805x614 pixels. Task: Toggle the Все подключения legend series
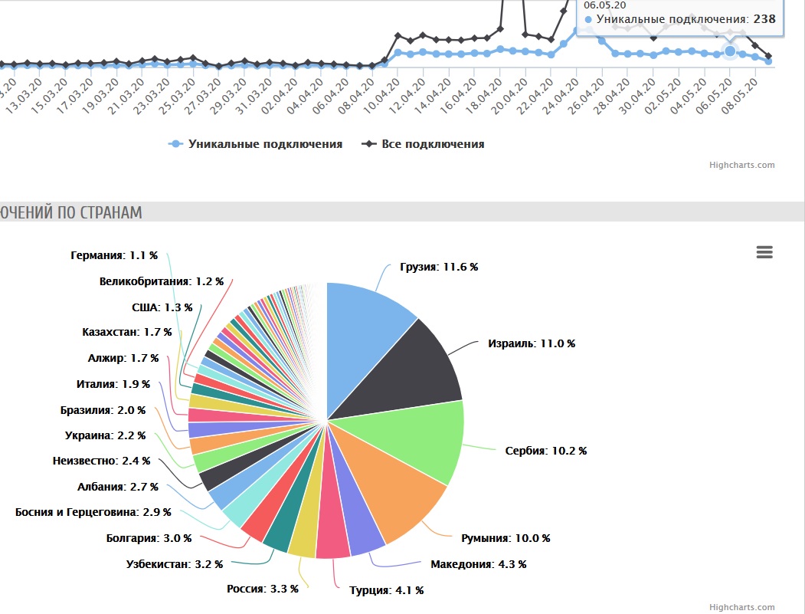(423, 144)
